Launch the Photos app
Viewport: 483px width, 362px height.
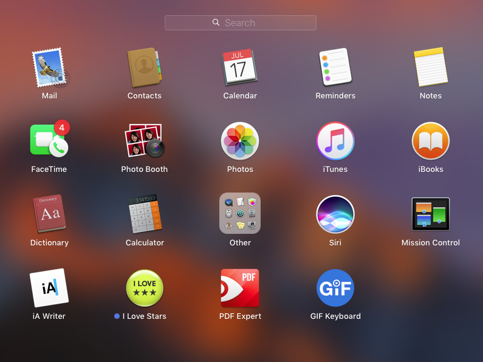(239, 141)
